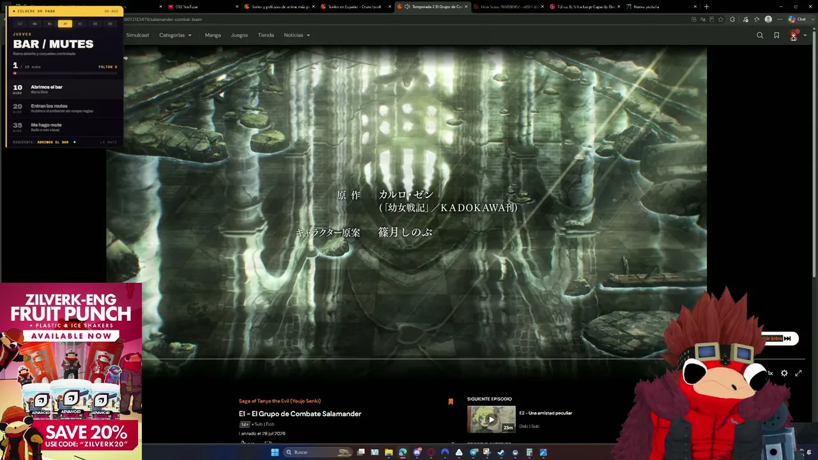Open Saga of Tanya the Evil series link

coord(280,401)
